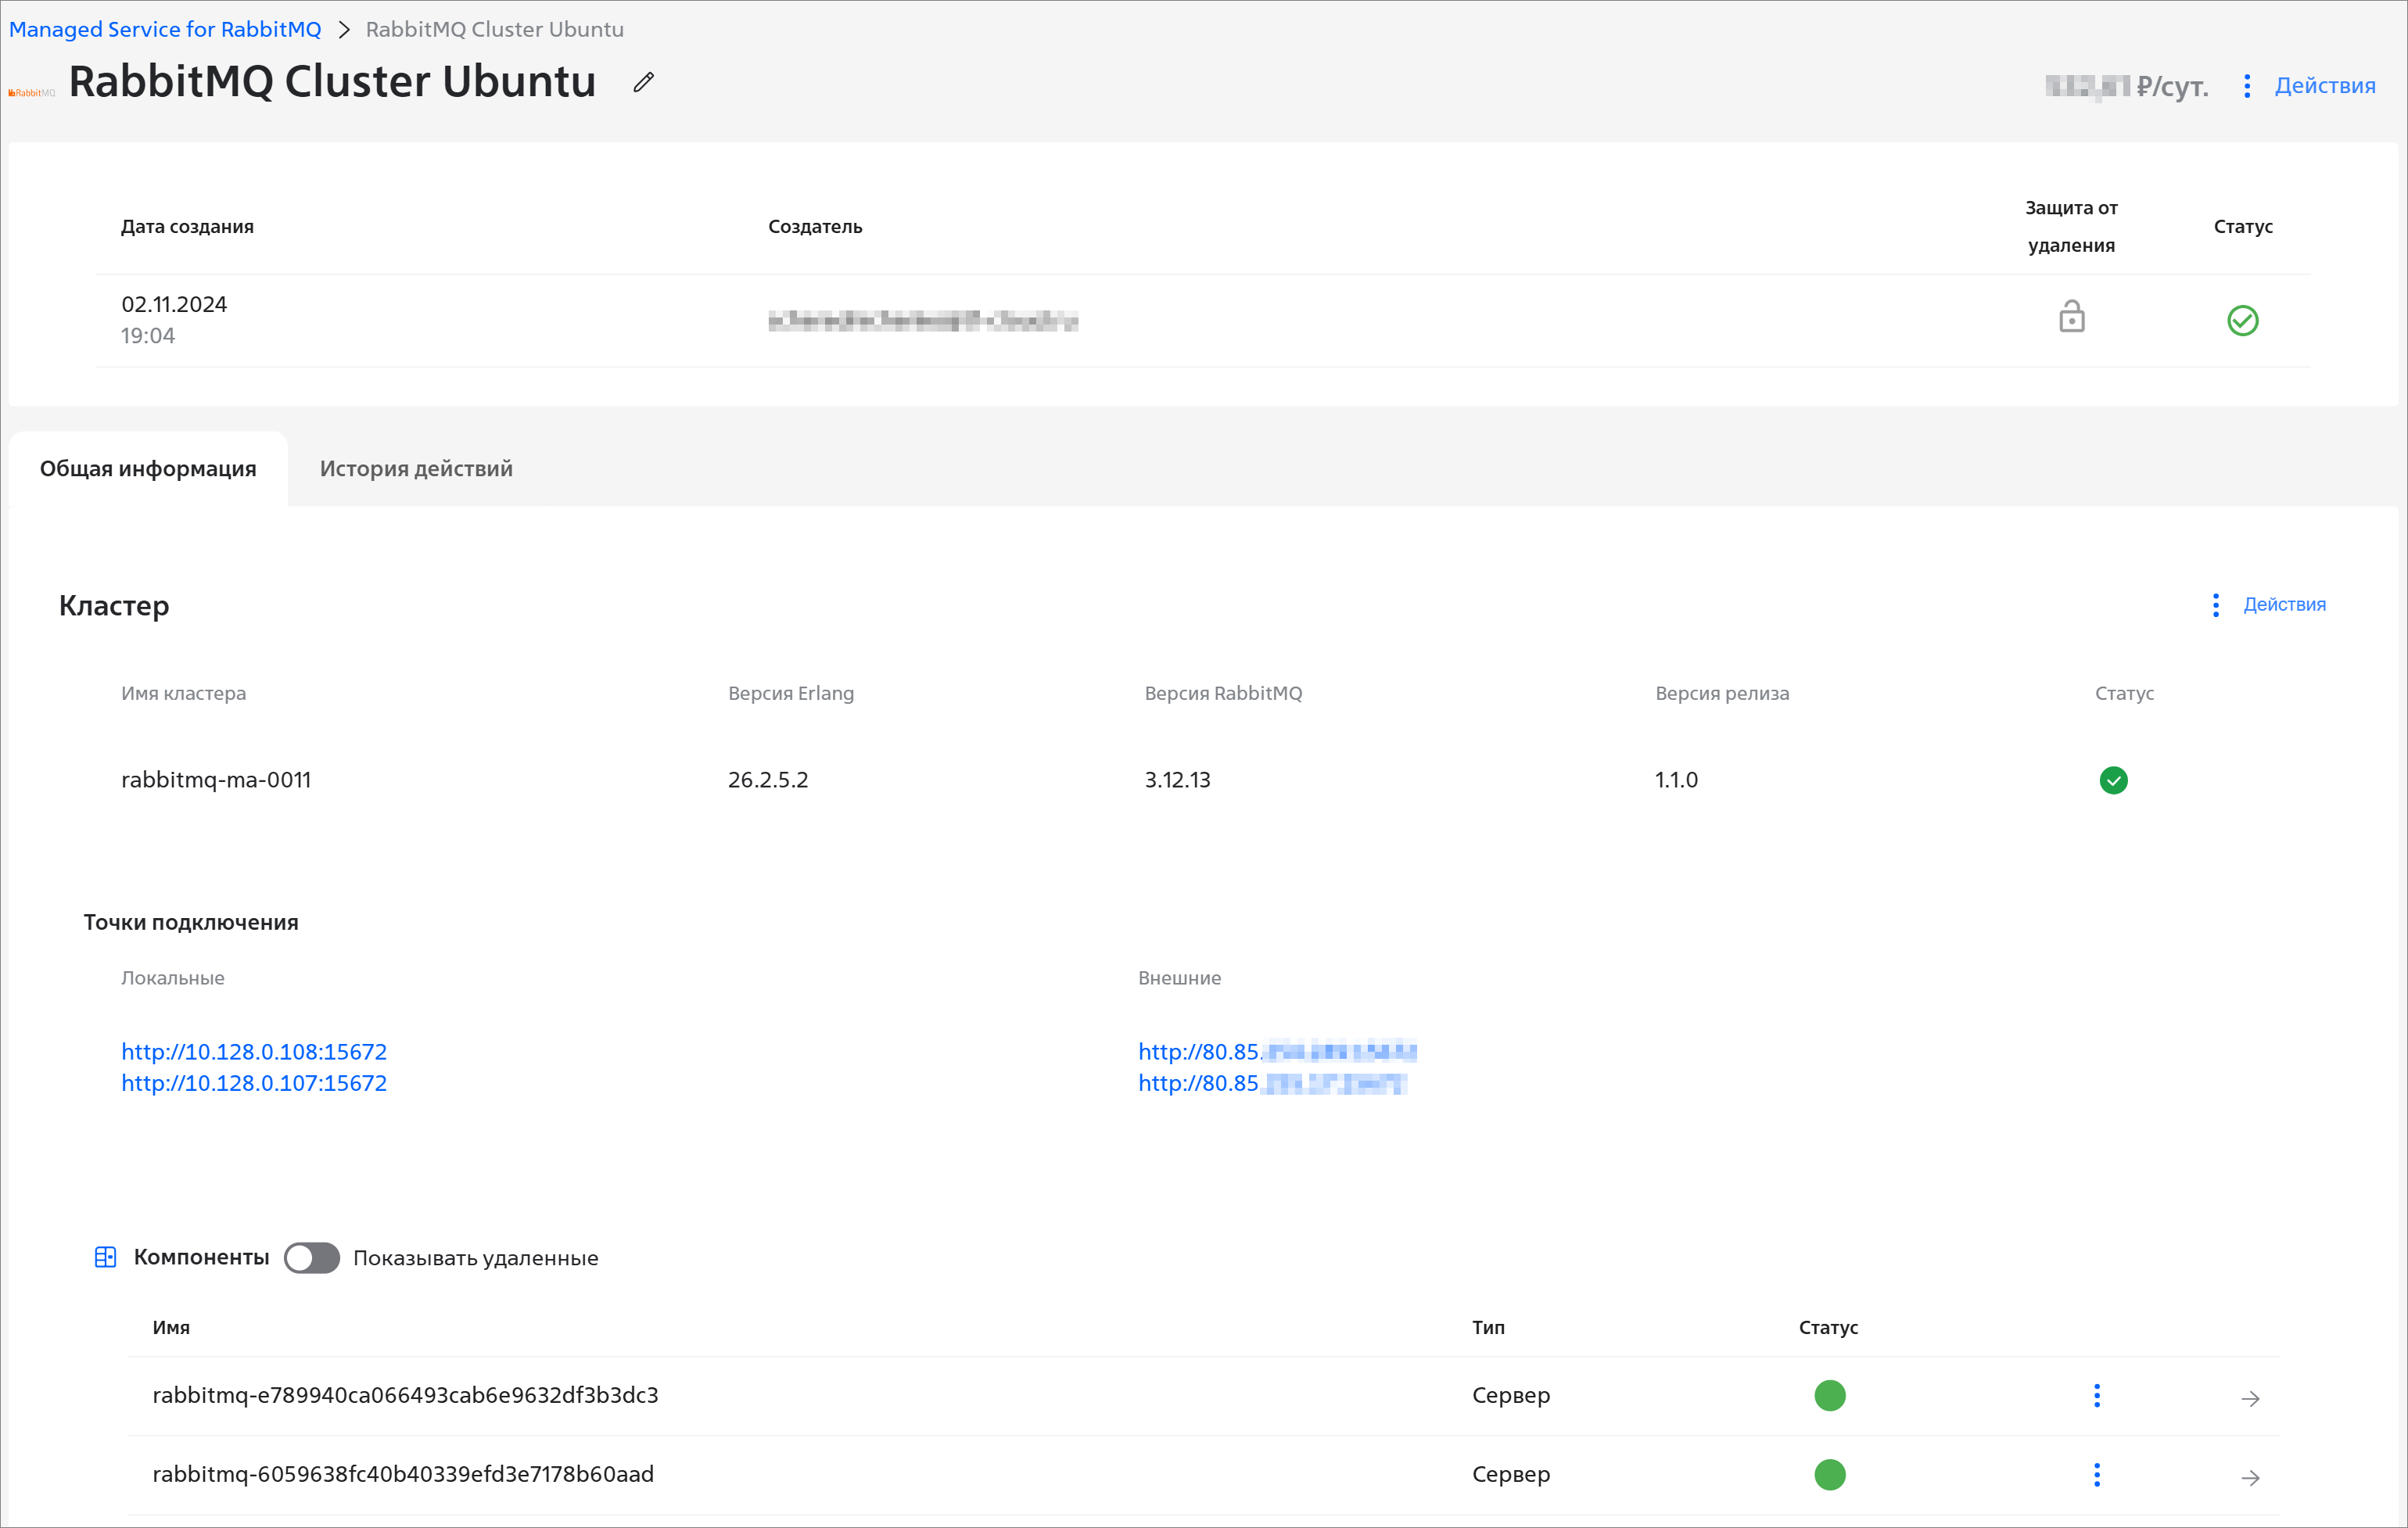
Task: Open details arrow for rabbitmq-e789940ca066493cab6e9632df3b3dc3
Action: tap(2250, 1398)
